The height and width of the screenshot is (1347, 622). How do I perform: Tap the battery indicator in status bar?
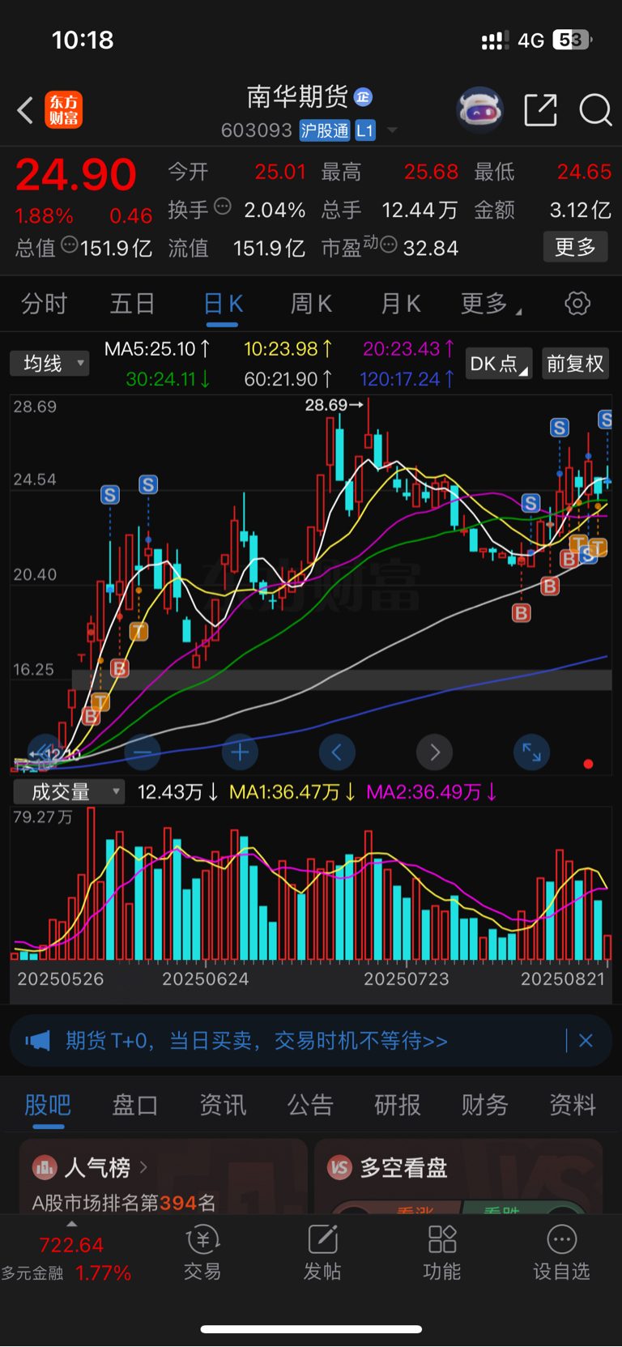pyautogui.click(x=573, y=40)
